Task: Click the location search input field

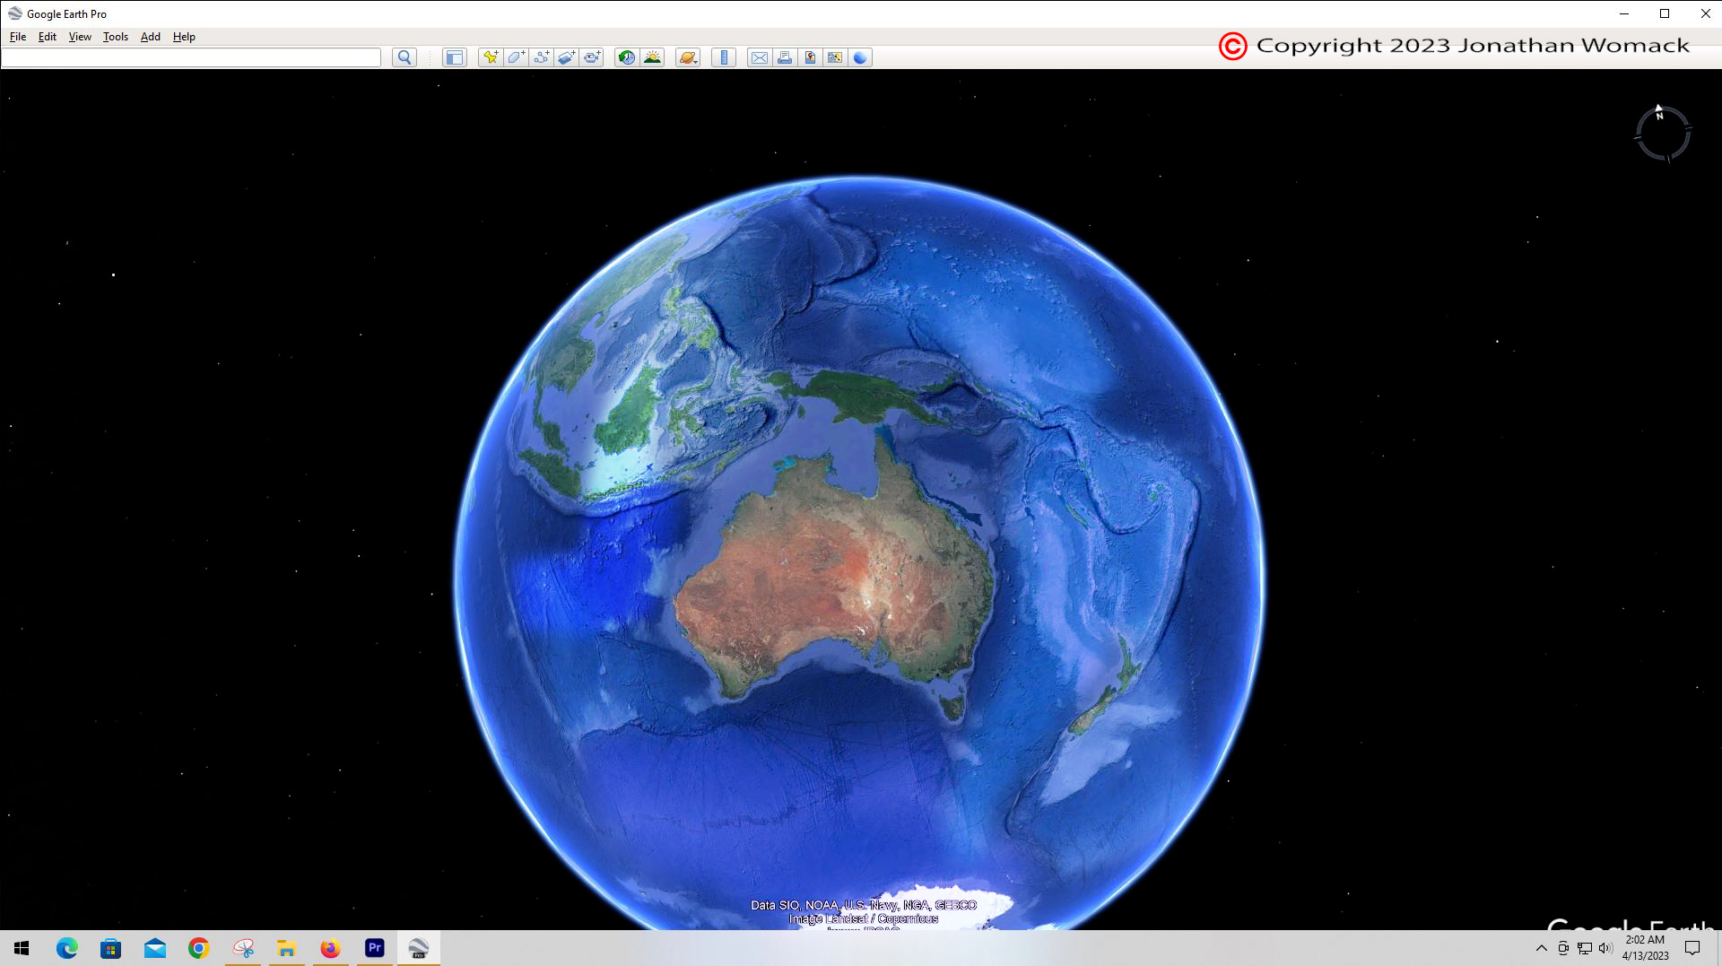Action: pyautogui.click(x=191, y=57)
